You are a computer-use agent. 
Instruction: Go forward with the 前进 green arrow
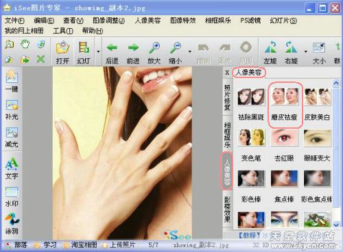point(133,48)
